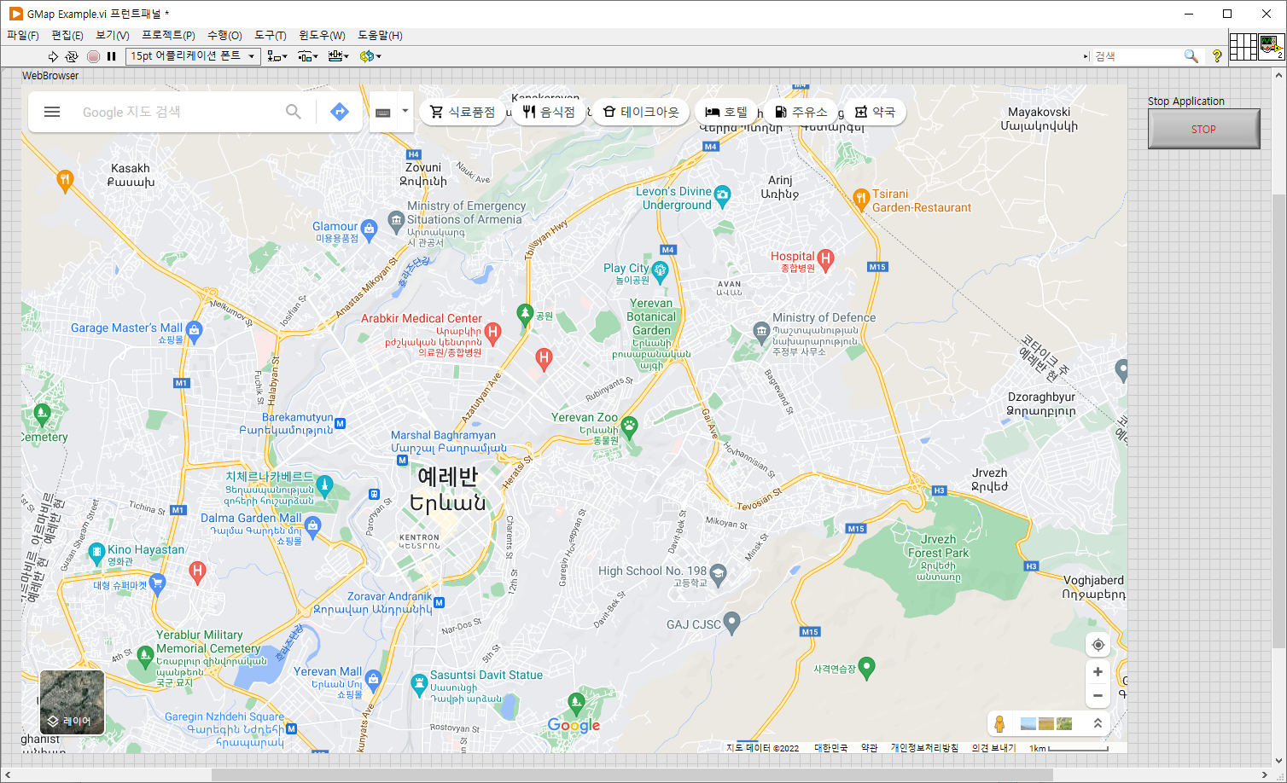Open the 수행(O) menu

pos(224,36)
